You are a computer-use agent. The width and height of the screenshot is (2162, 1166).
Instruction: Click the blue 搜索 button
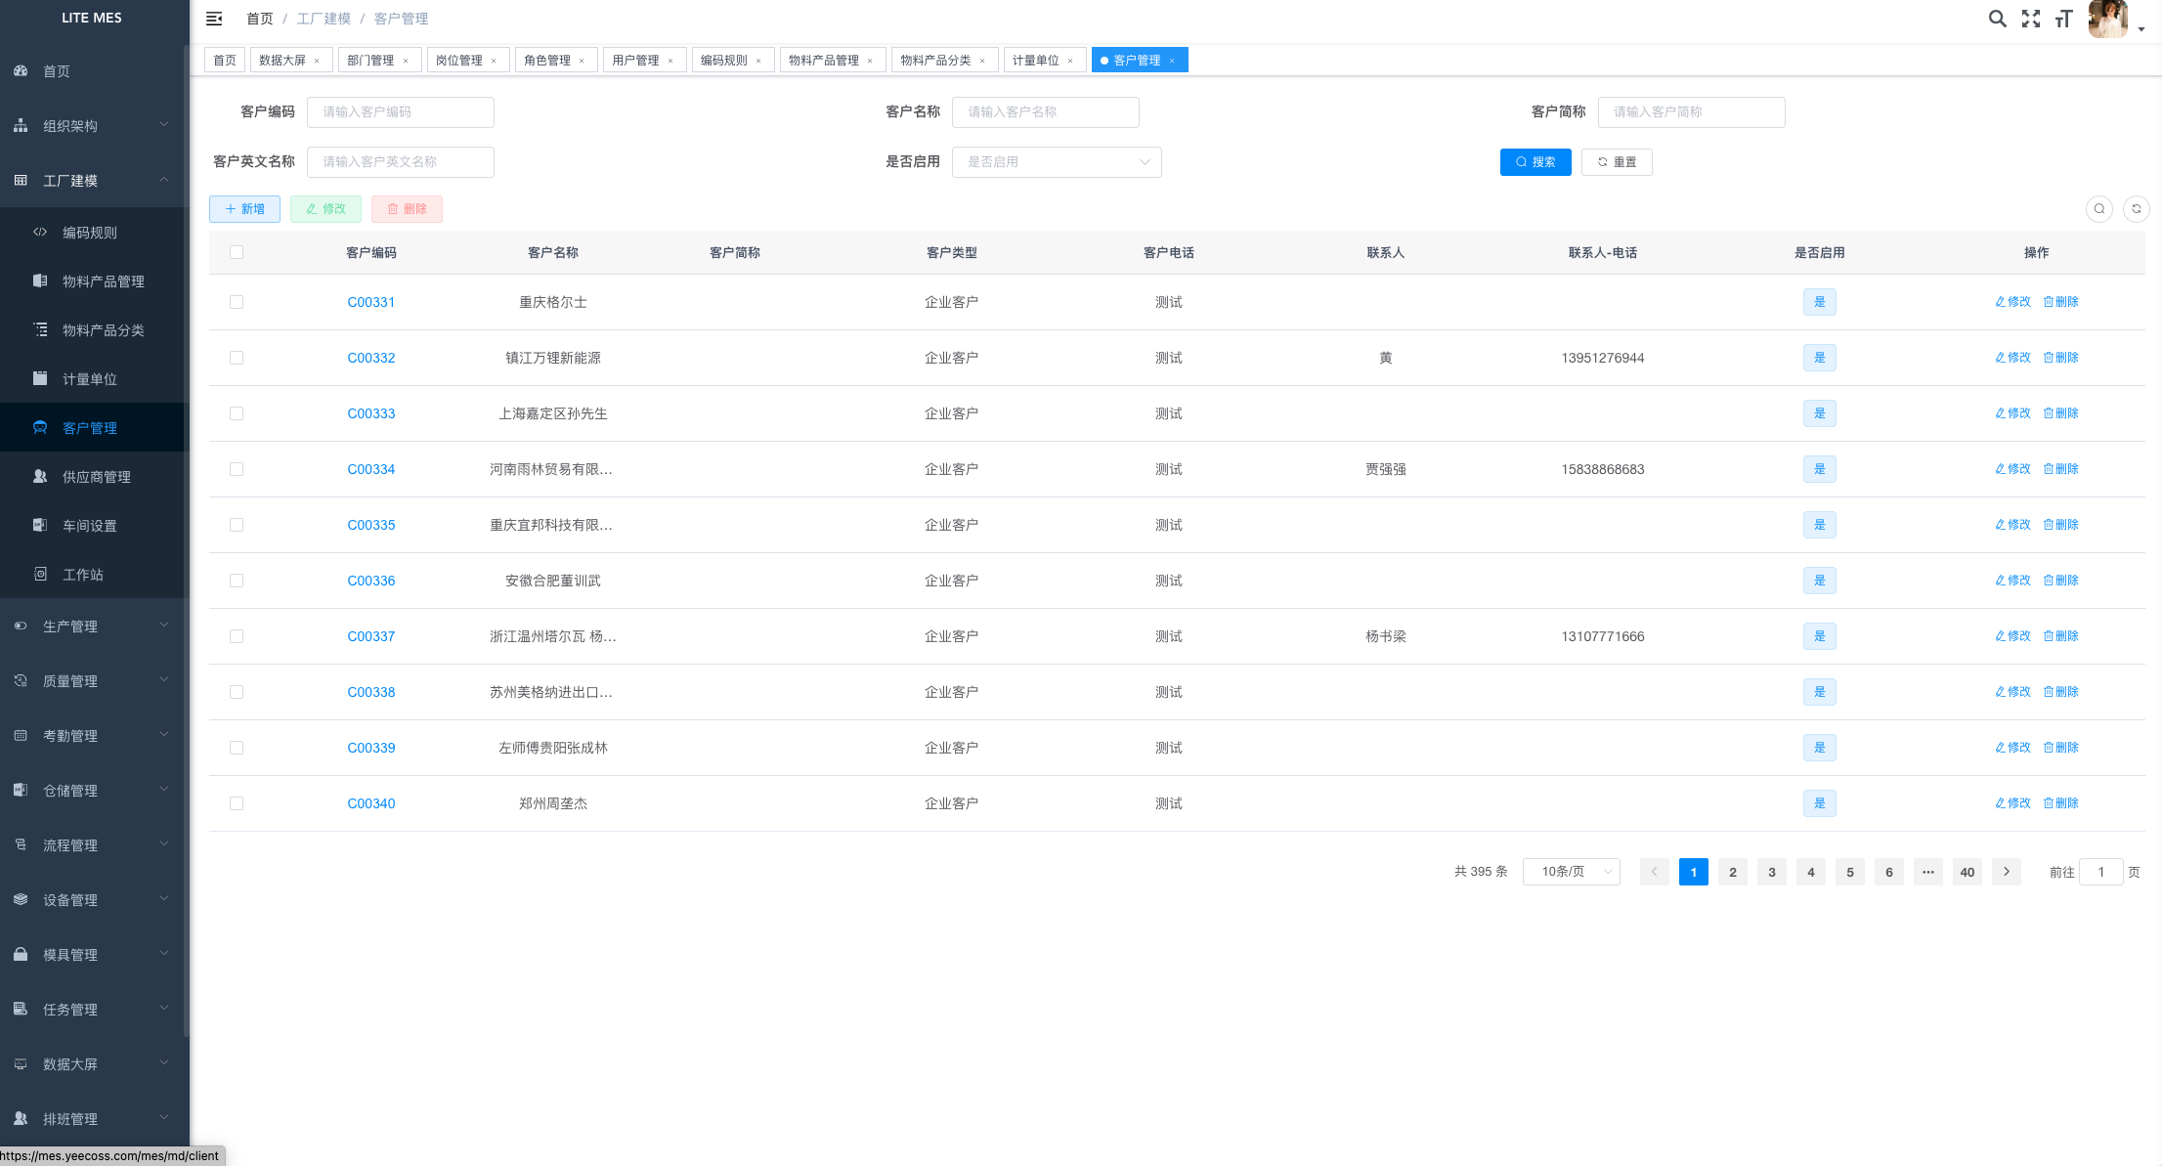coord(1535,162)
